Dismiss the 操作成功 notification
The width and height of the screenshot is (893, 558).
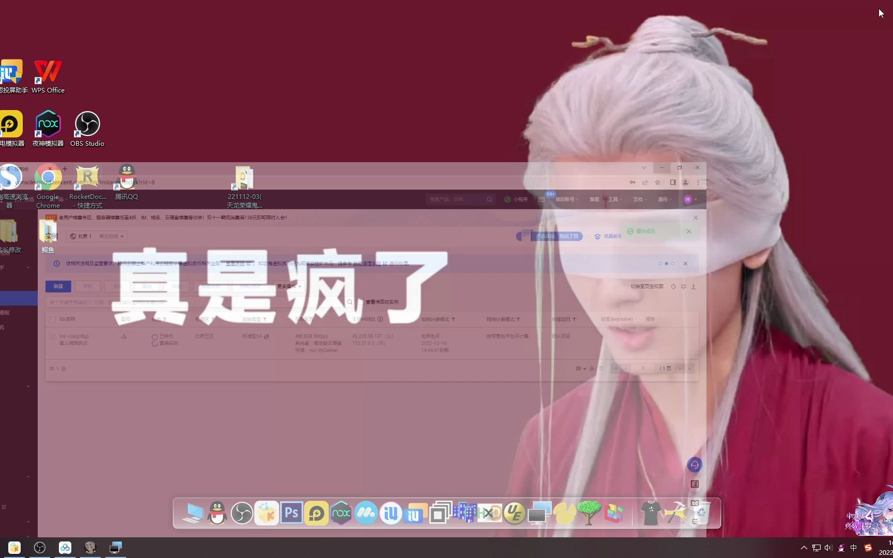(x=689, y=231)
